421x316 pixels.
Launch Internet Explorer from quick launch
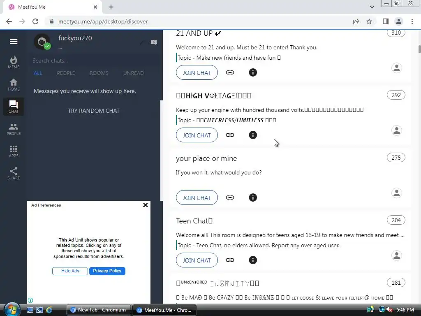click(x=49, y=310)
